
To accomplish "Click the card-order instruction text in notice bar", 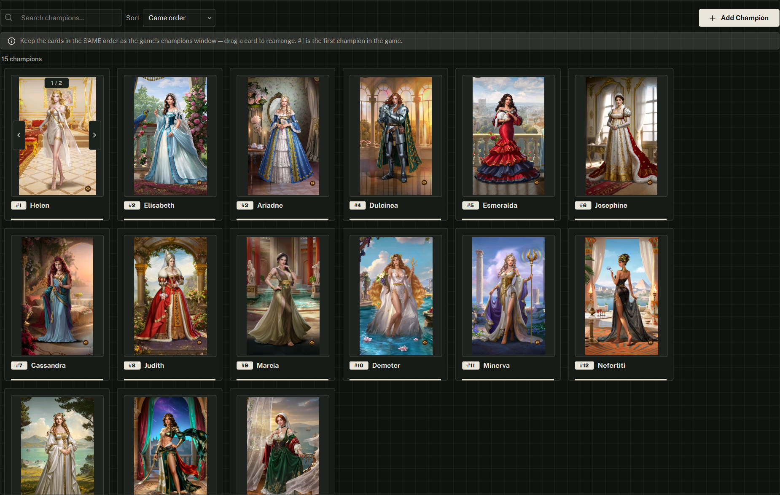I will point(211,41).
